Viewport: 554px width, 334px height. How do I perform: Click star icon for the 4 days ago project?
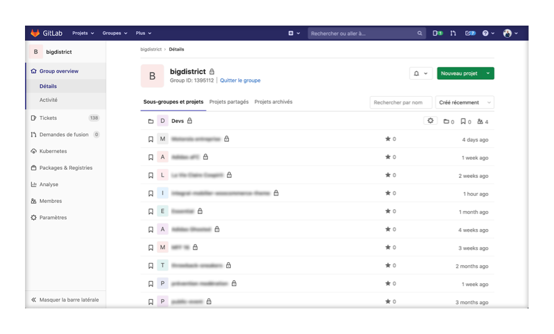(388, 139)
